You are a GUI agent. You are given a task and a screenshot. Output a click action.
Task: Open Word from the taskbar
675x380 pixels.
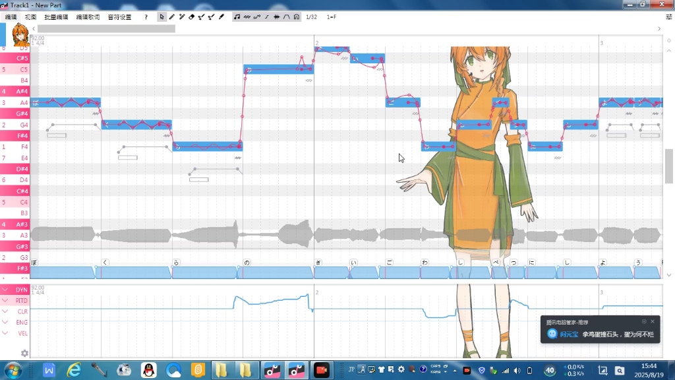click(49, 370)
